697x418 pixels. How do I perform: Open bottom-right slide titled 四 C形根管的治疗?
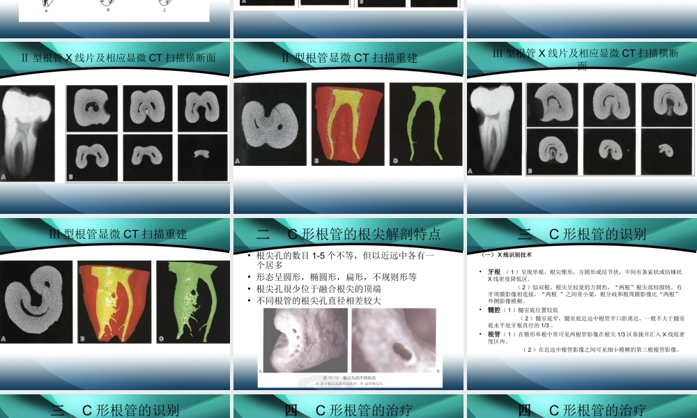pos(582,406)
